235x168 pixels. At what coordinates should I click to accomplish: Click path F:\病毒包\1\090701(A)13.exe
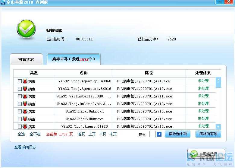tap(144, 112)
